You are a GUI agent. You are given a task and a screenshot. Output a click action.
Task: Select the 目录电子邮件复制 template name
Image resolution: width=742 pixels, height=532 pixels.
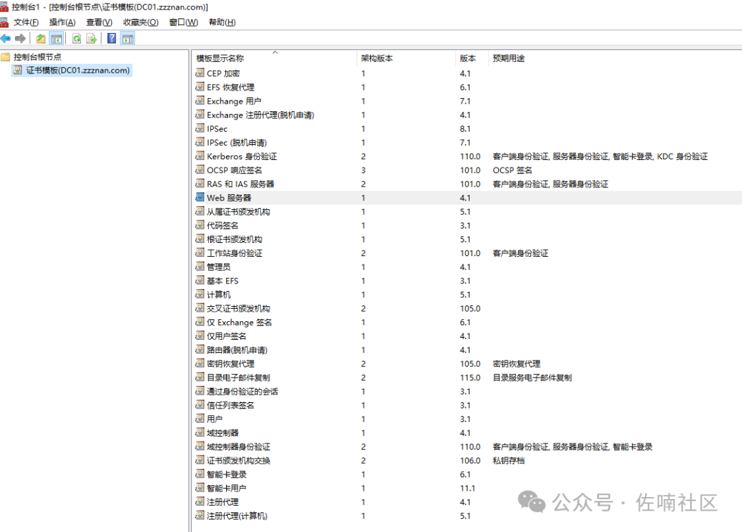(x=238, y=378)
